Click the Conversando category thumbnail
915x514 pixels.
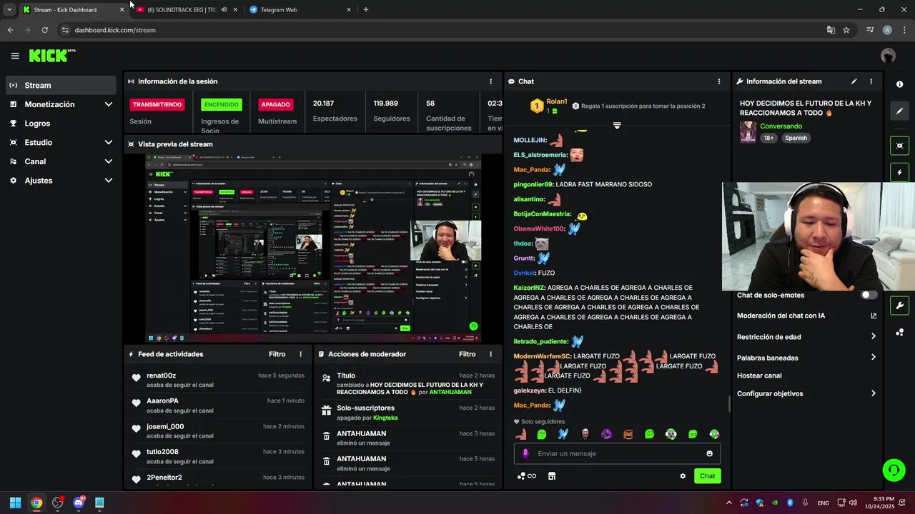pyautogui.click(x=748, y=132)
